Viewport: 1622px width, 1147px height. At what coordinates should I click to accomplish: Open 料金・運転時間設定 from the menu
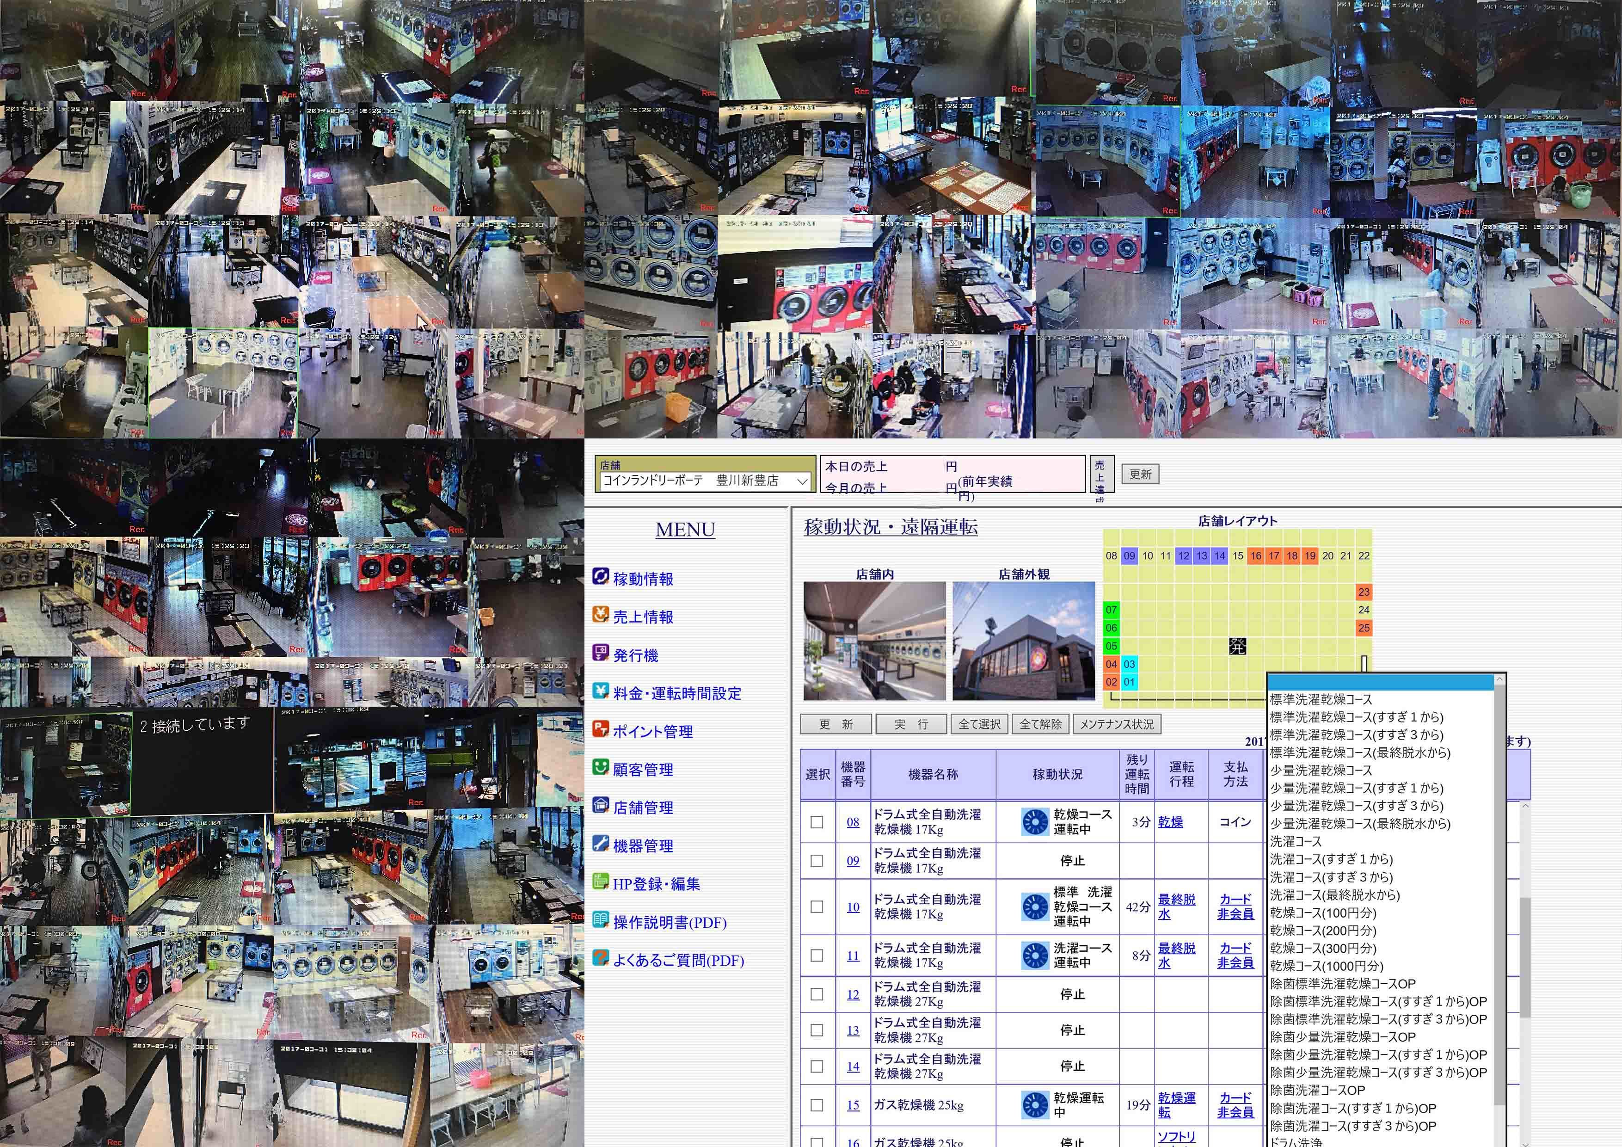677,693
